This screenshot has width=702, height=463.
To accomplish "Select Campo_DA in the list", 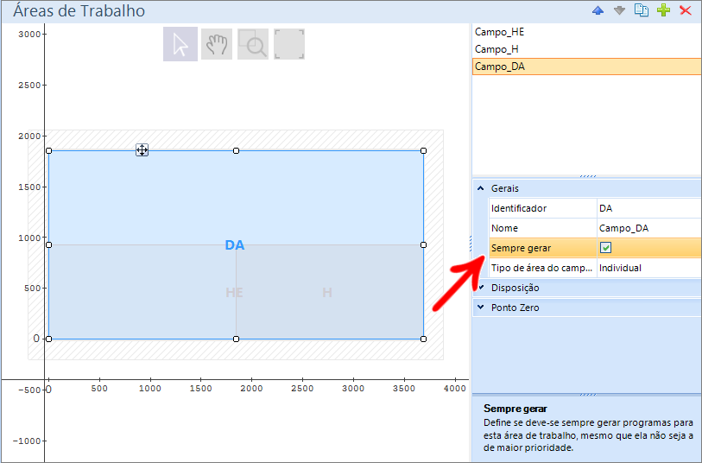I will coord(587,67).
